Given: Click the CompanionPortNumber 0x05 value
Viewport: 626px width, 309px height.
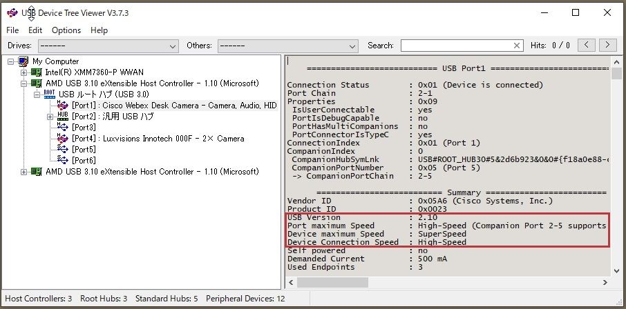Looking at the screenshot, I should tap(448, 168).
